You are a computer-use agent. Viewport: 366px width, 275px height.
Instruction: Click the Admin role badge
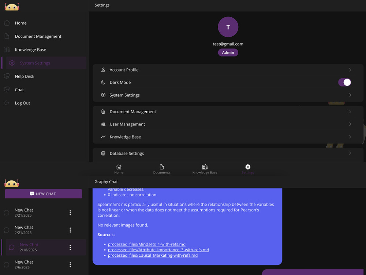[x=228, y=52]
